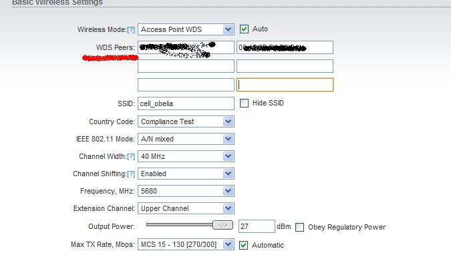Click the Output Power slider handle
Screen dimensions: 451x267
click(x=223, y=226)
